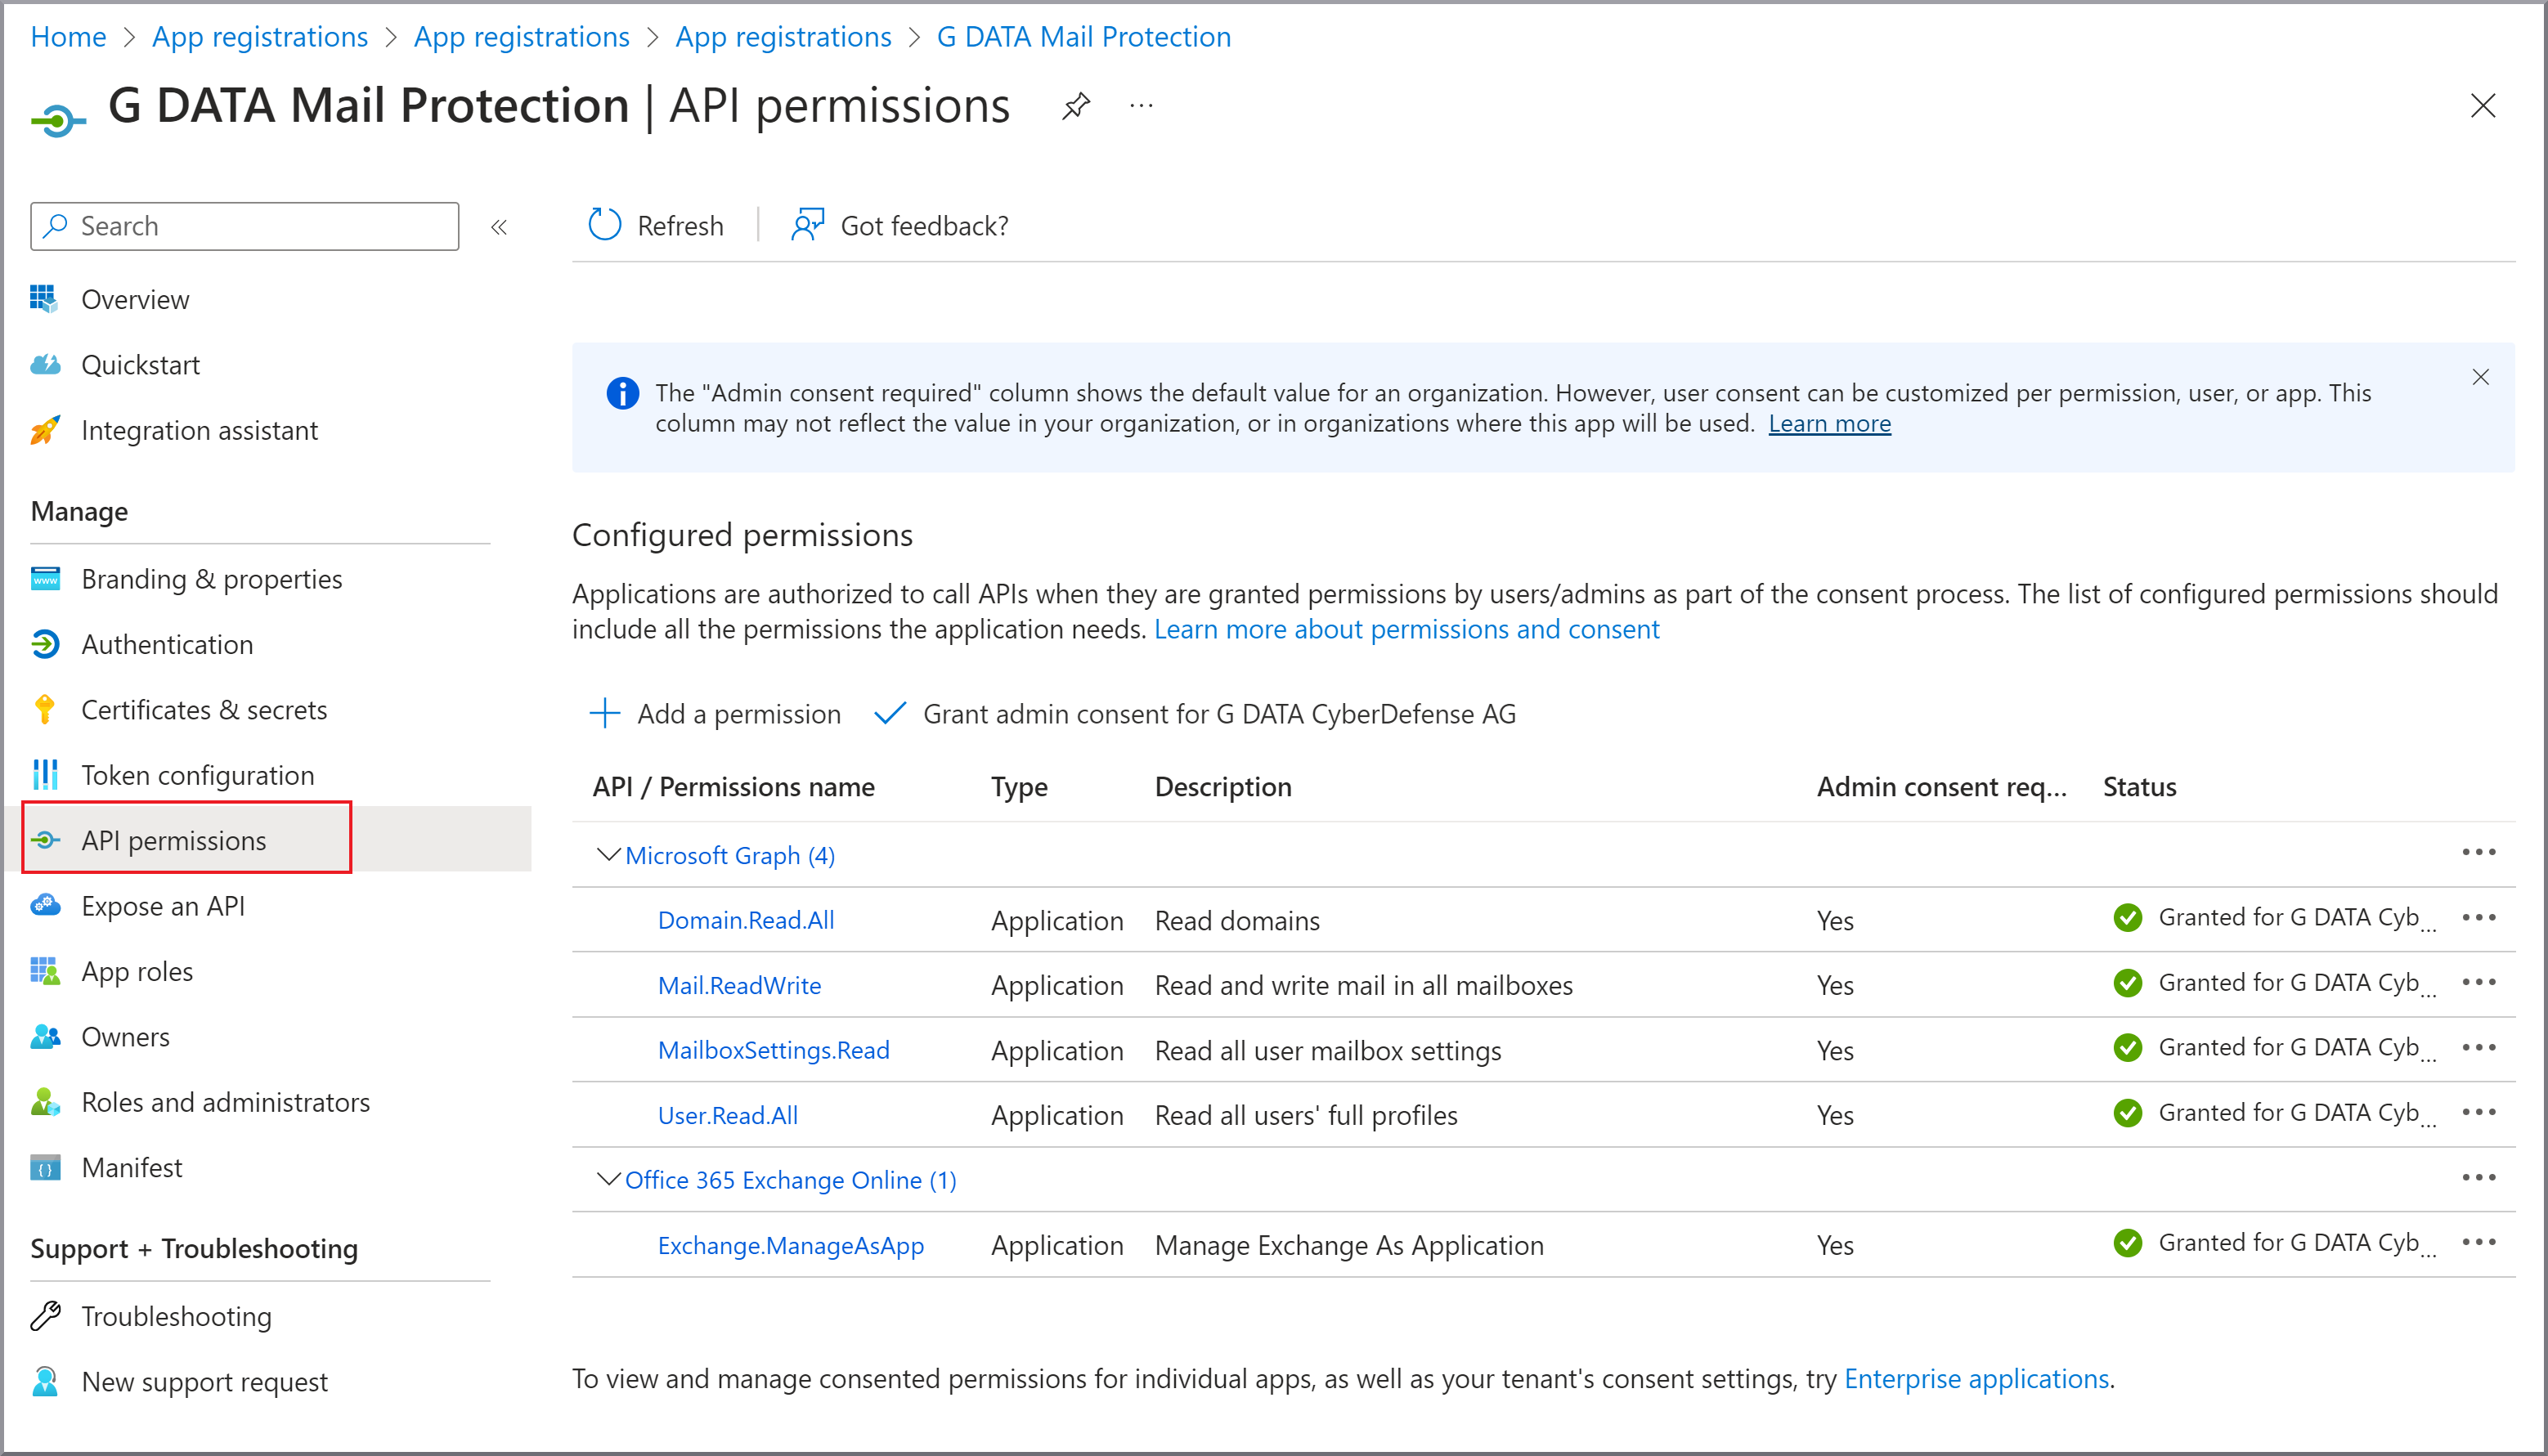Viewport: 2548px width, 1456px height.
Task: Open New support request
Action: [x=204, y=1382]
